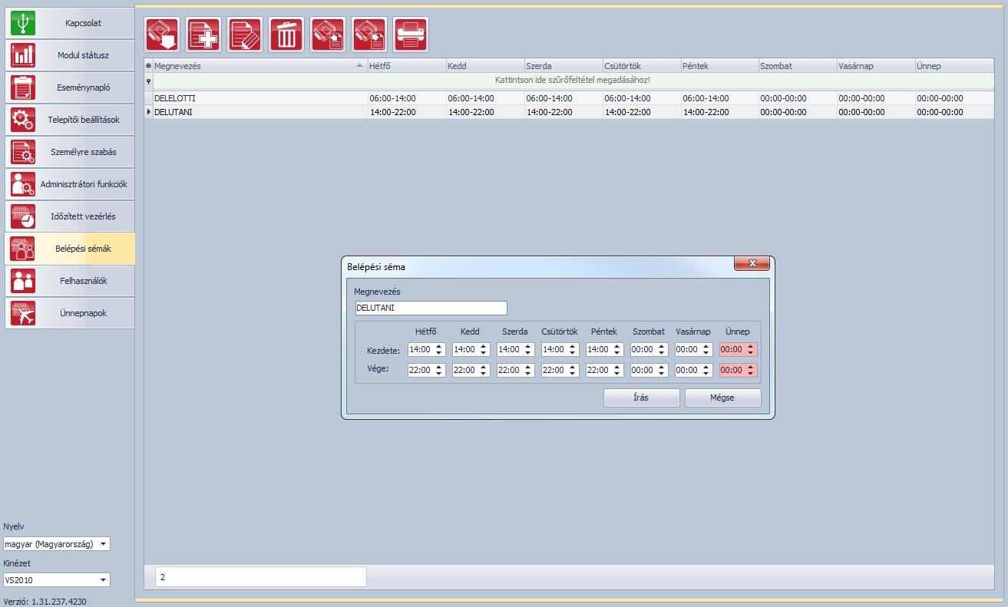Click the Csütörtök column header in the grid
Image resolution: width=1008 pixels, height=607 pixels.
642,66
